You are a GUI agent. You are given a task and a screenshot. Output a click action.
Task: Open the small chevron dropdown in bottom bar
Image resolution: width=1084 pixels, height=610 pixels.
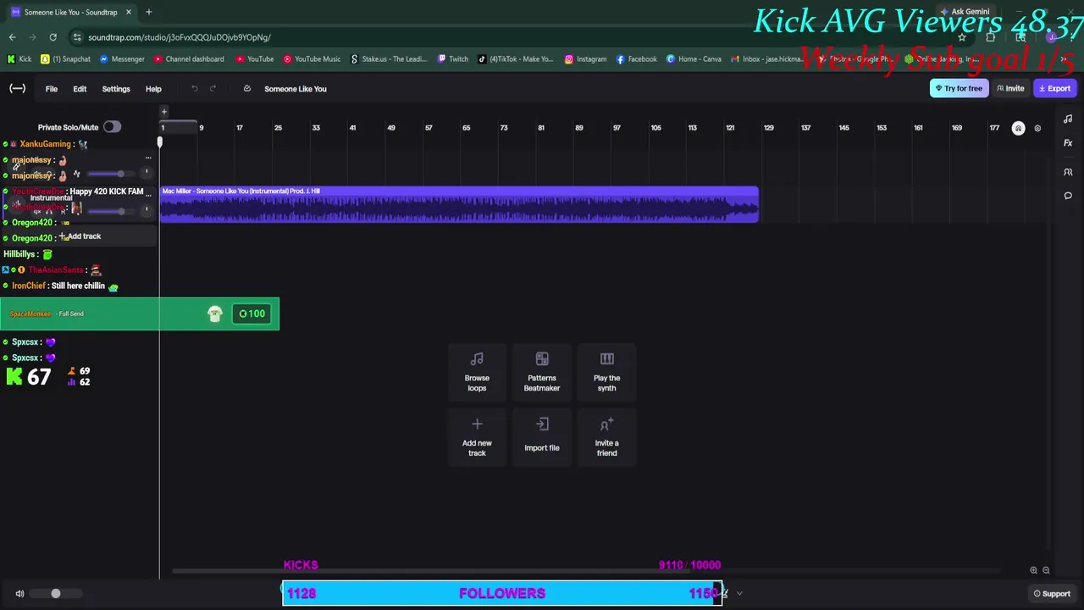click(x=739, y=594)
